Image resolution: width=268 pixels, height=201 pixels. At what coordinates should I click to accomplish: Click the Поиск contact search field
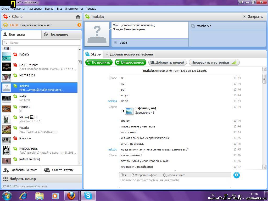[x=42, y=43]
